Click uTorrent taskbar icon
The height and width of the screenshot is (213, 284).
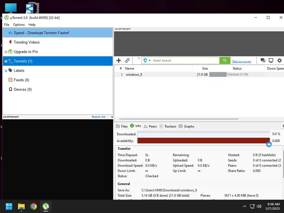click(46, 206)
